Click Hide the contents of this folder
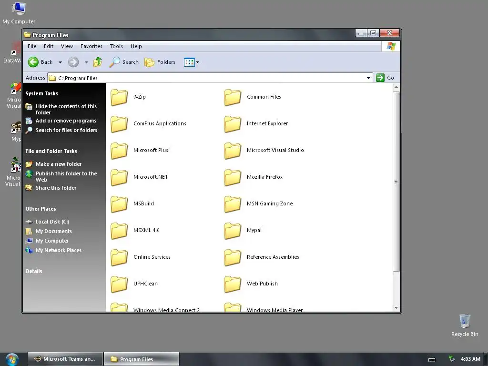Viewport: 488px width, 366px height. pos(66,109)
